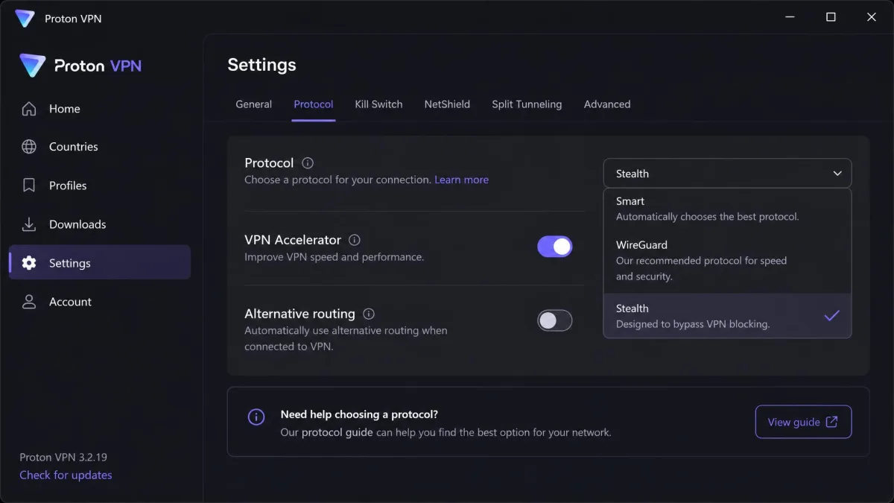Click the Settings page heading
The height and width of the screenshot is (503, 894).
click(261, 65)
